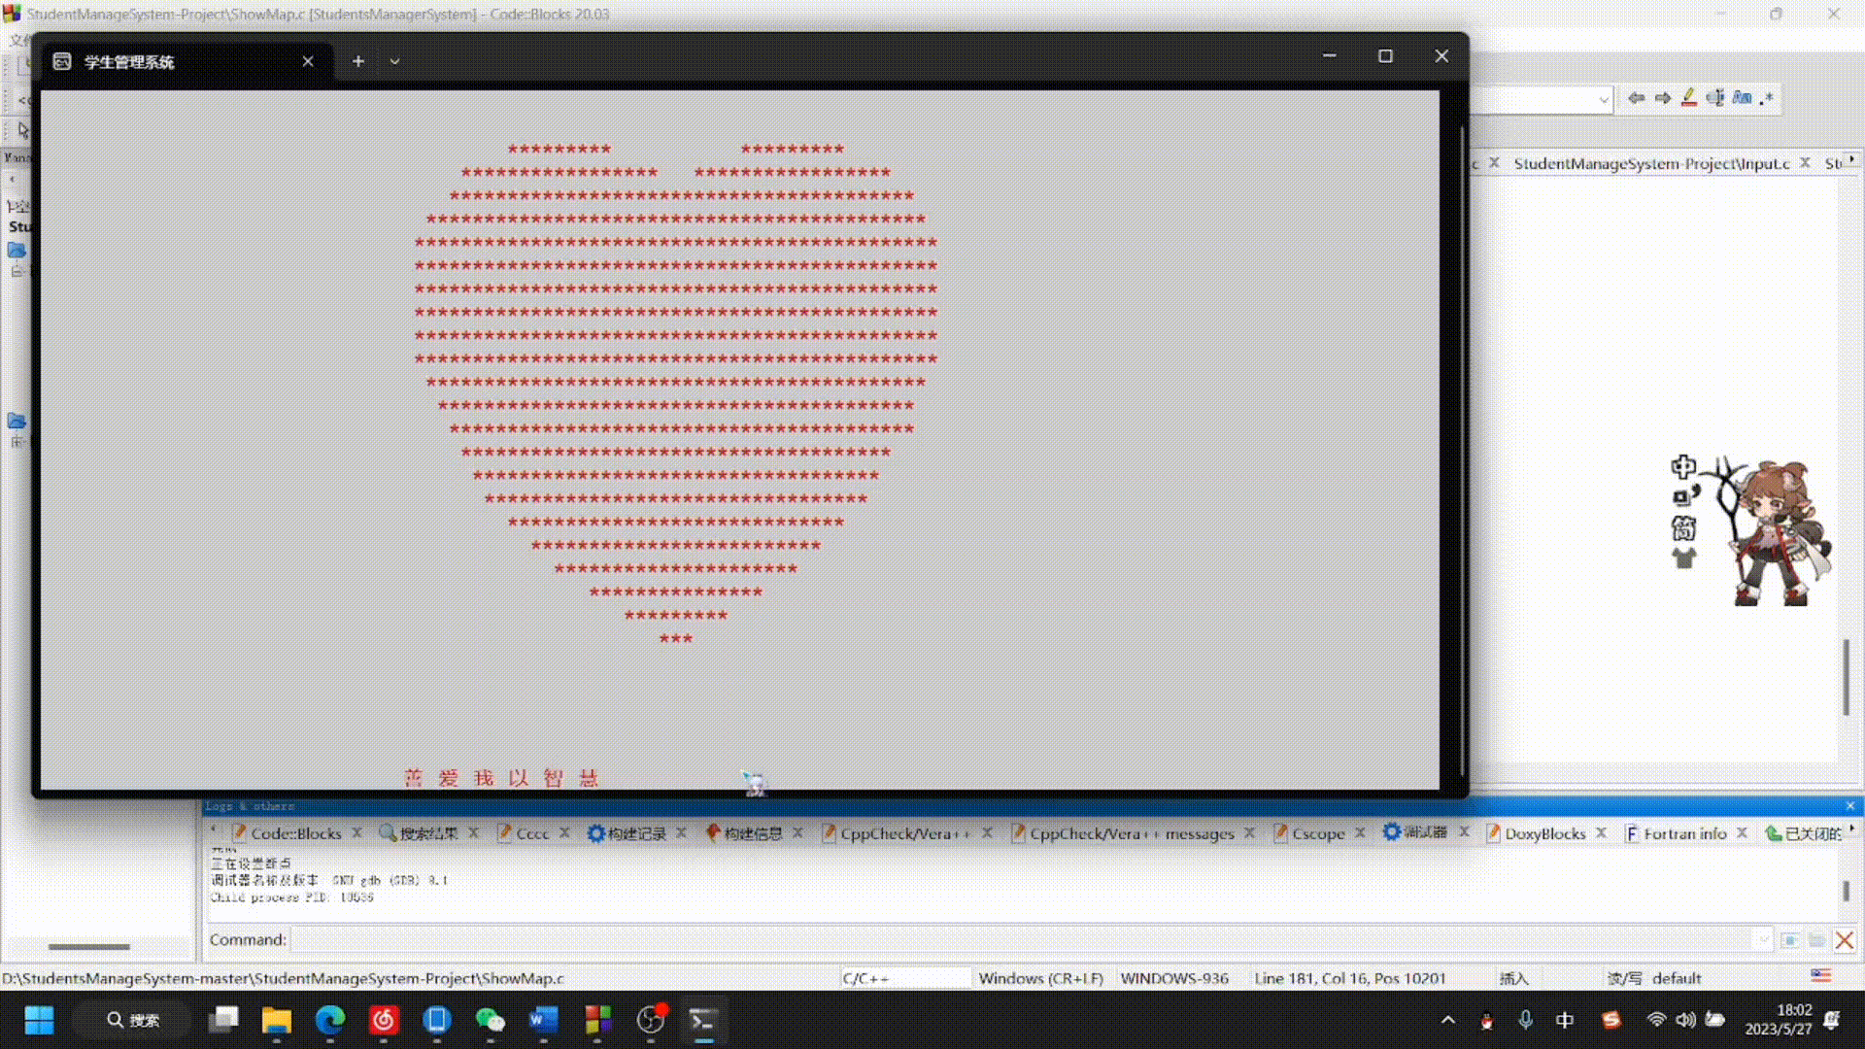Screen dimensions: 1865x1049
Task: Close the Logs & others panel
Action: (x=1849, y=806)
